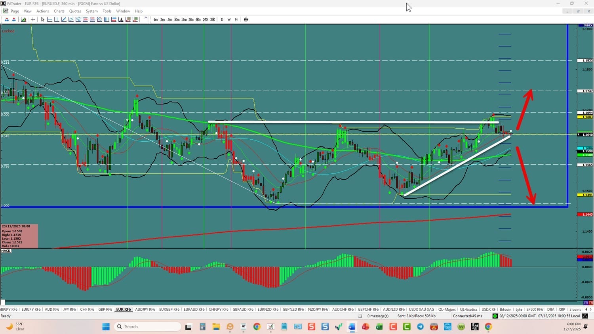Image resolution: width=594 pixels, height=334 pixels.
Task: Switch chart to 240 minute timeframe
Action: [205, 19]
